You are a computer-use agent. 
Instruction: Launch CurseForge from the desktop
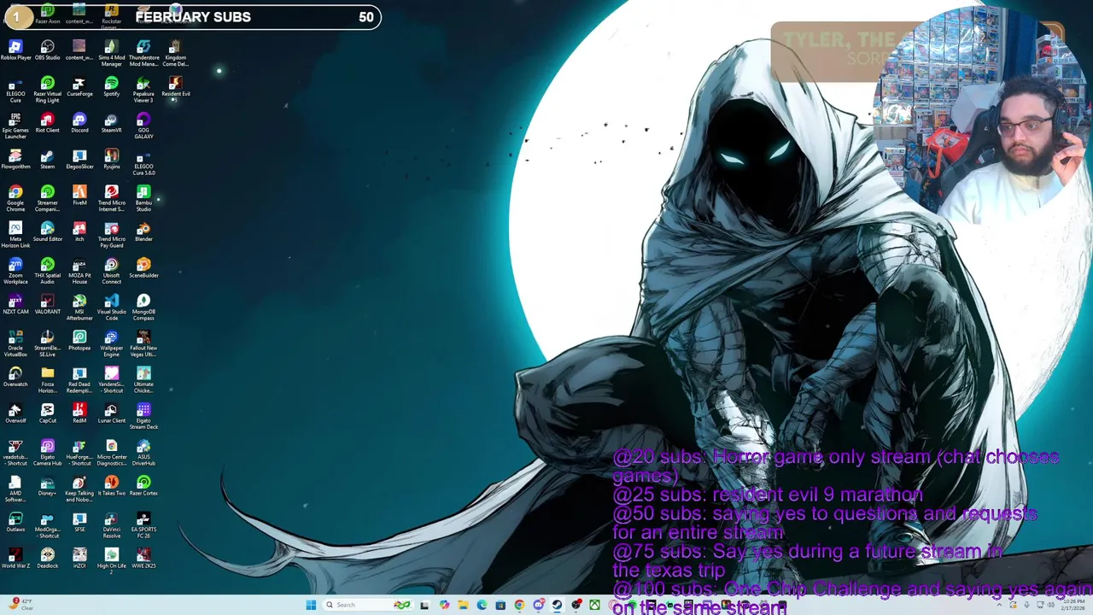pos(79,86)
